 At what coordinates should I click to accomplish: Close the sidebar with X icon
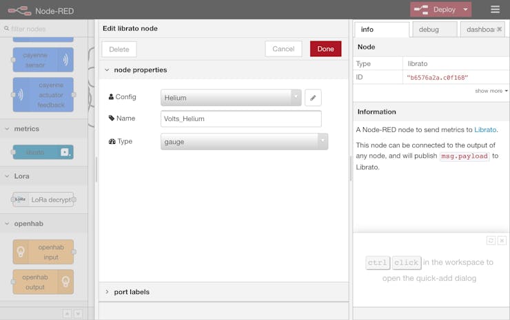pos(499,29)
